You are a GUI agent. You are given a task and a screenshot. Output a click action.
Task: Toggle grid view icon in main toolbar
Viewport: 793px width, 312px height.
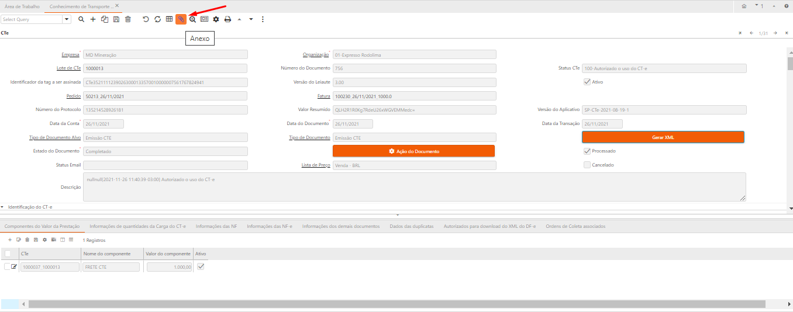169,19
